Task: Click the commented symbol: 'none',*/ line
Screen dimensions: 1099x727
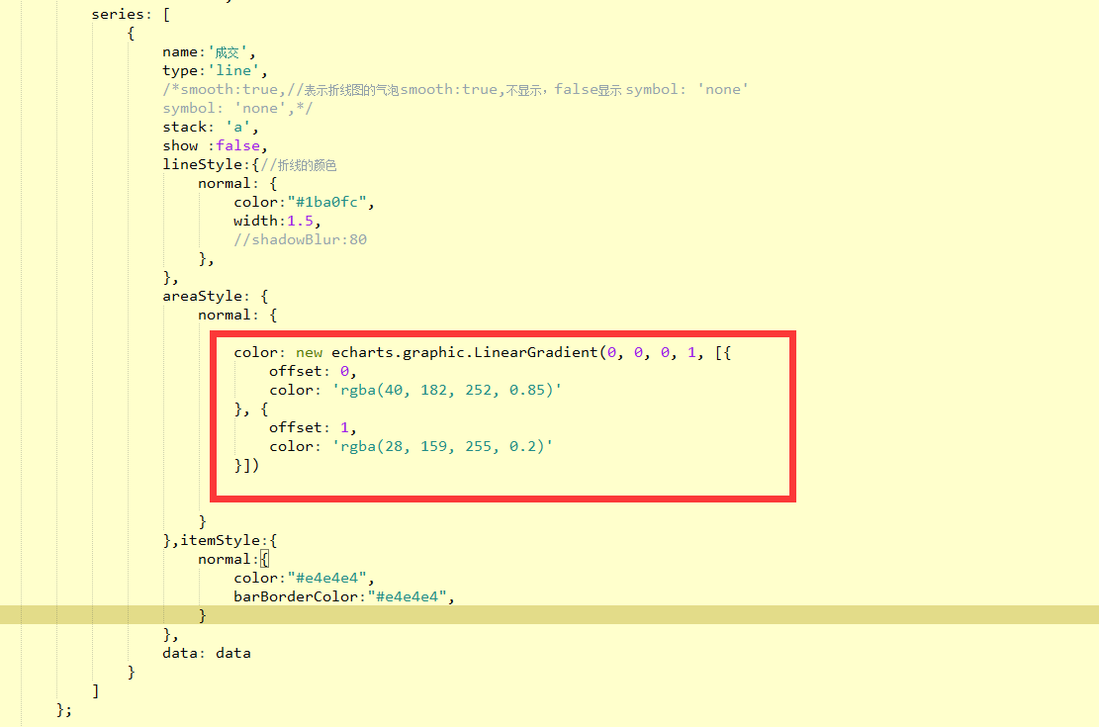Action: tap(237, 108)
